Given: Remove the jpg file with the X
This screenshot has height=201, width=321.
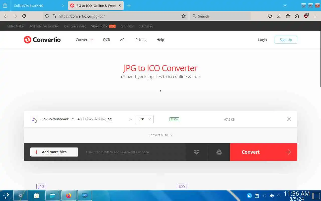Looking at the screenshot, I should pos(289,119).
